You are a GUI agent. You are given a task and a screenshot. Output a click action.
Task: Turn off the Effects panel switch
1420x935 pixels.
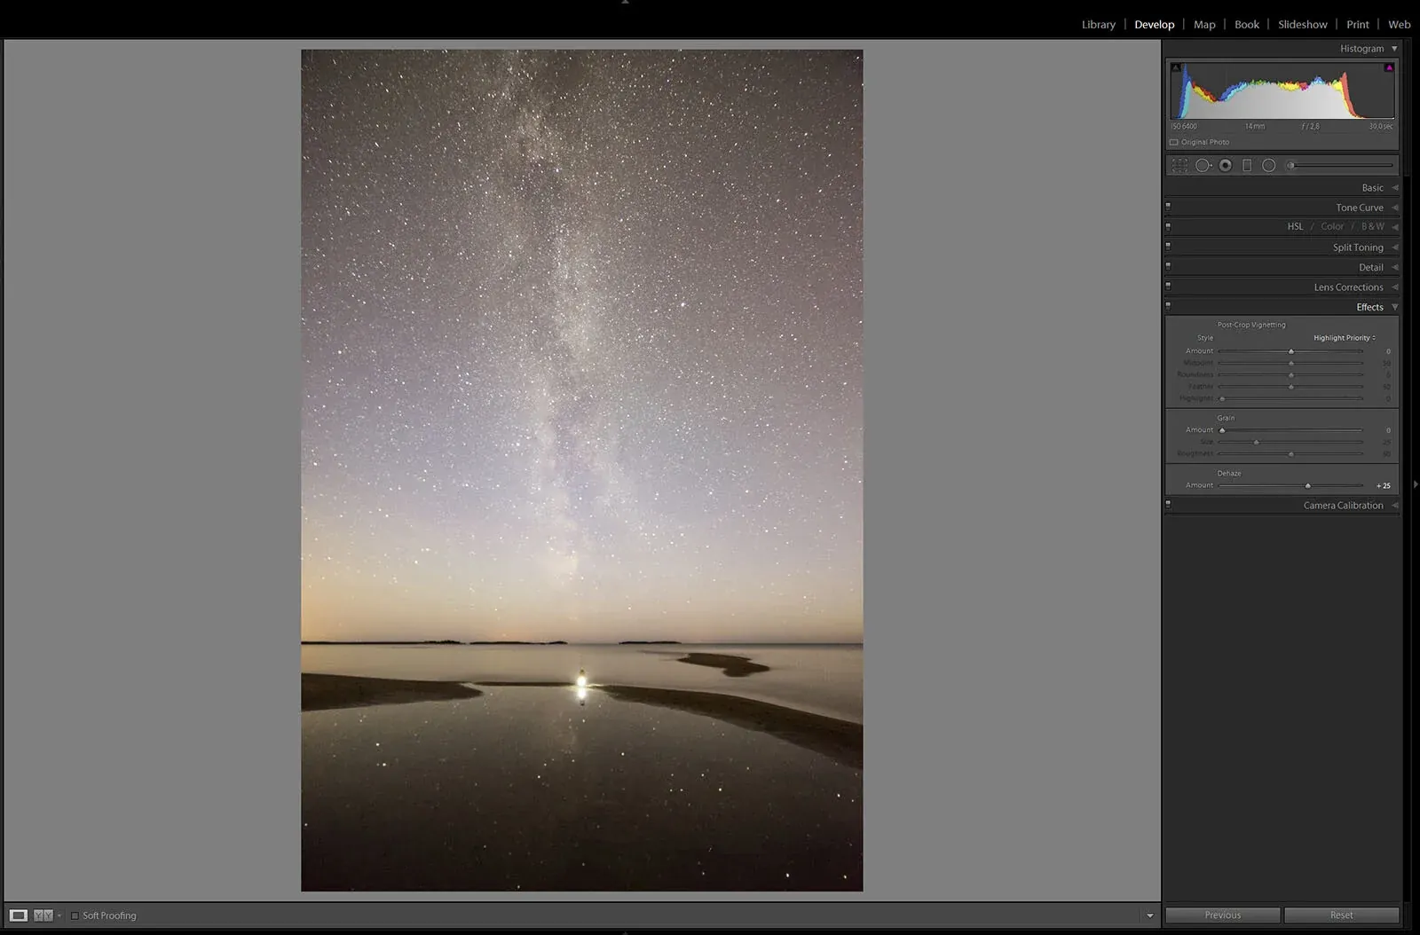[x=1168, y=306]
